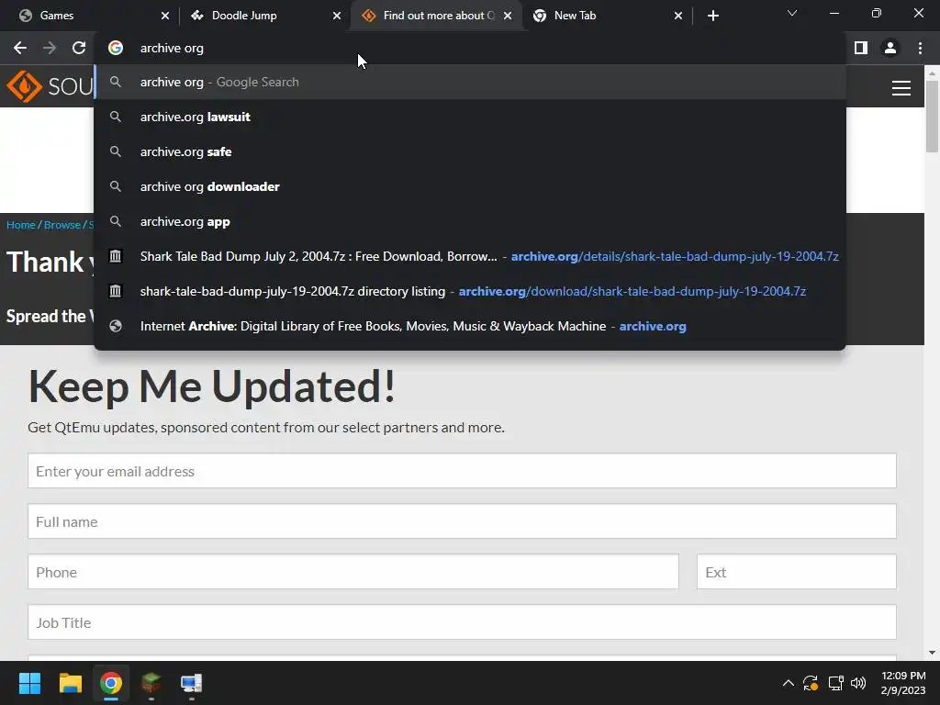Open the Browse breadcrumb link
Screen dimensions: 940x705
tap(62, 225)
